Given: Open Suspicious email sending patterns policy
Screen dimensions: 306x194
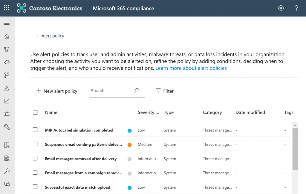Looking at the screenshot, I should (x=83, y=144).
